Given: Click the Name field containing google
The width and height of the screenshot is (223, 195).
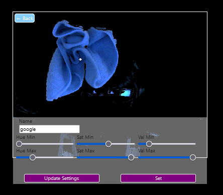Looking at the screenshot, I should point(49,129).
